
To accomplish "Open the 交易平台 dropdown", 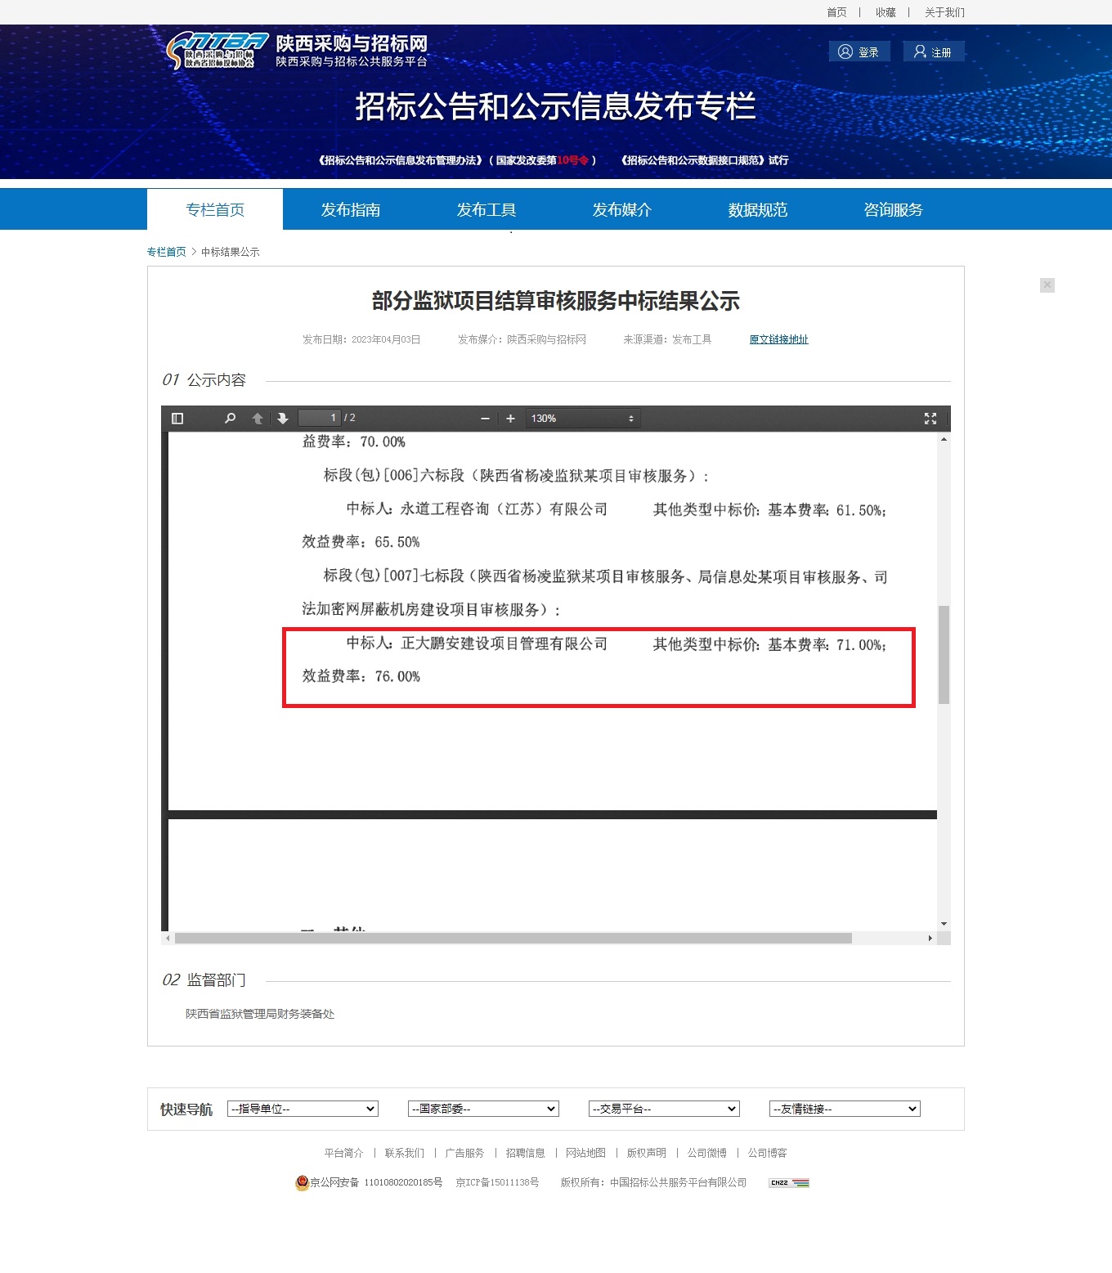I will tap(664, 1109).
